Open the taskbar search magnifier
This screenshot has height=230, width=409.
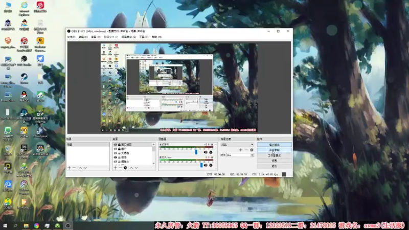click(15, 225)
